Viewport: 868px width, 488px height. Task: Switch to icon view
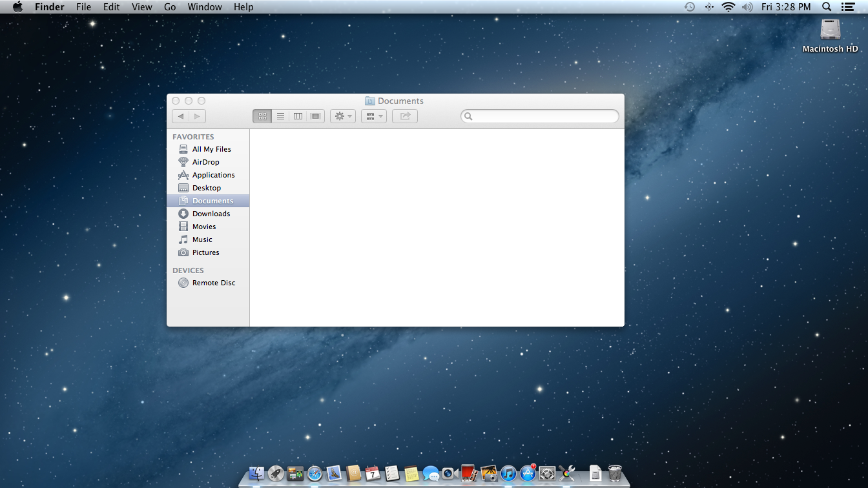[262, 116]
